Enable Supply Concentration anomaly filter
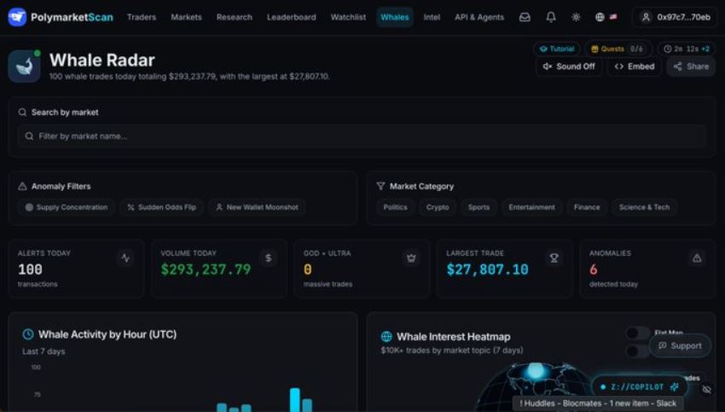Image resolution: width=725 pixels, height=412 pixels. click(x=67, y=207)
